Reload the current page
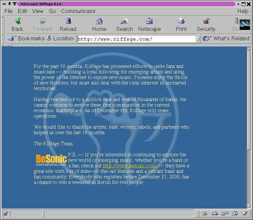 pyautogui.click(x=68, y=25)
